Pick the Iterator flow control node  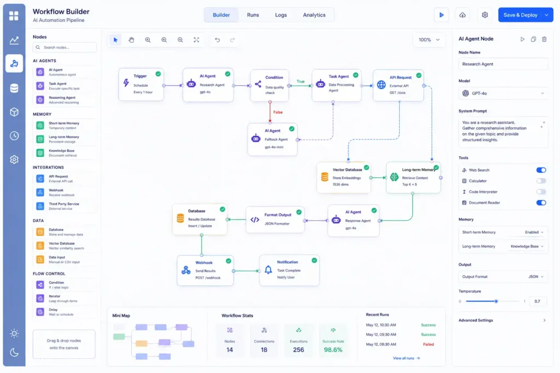tap(65, 299)
